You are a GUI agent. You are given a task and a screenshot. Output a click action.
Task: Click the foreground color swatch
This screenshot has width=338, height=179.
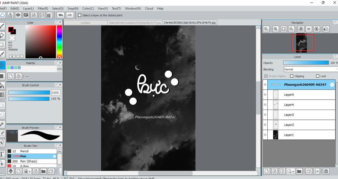pos(11,29)
